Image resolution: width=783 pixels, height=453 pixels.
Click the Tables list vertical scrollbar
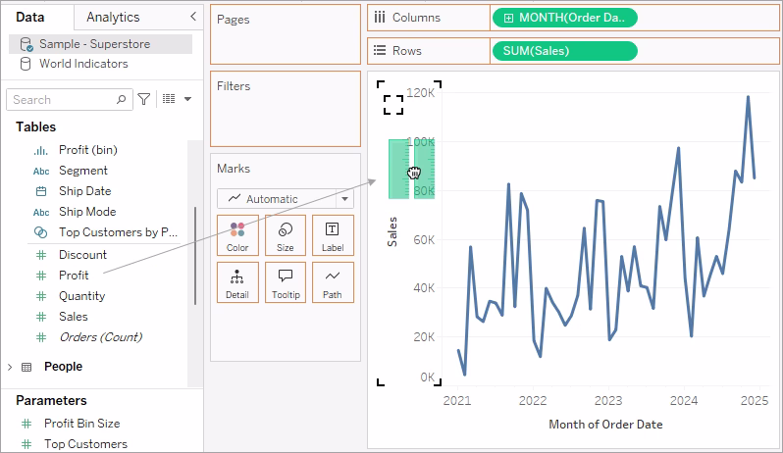[194, 256]
